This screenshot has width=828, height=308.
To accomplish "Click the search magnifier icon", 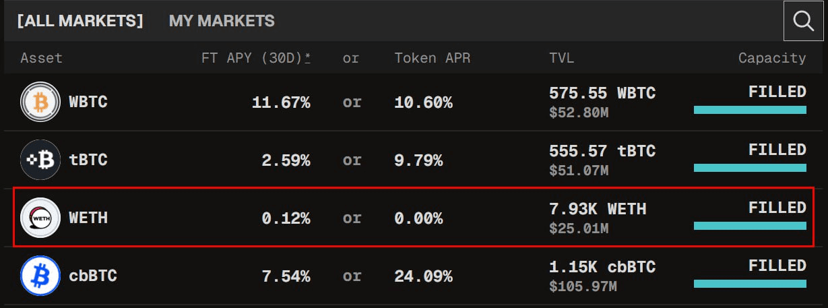I will [804, 21].
